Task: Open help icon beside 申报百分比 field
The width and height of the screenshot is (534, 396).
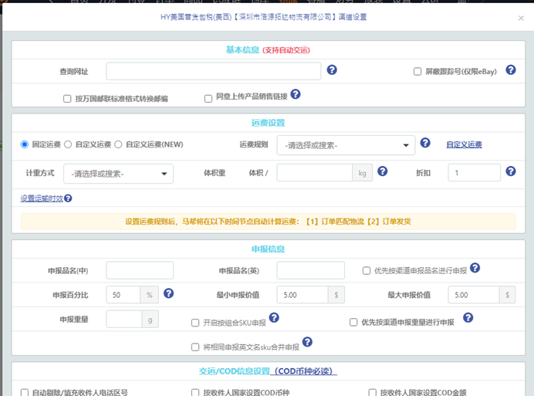Action: click(x=168, y=293)
